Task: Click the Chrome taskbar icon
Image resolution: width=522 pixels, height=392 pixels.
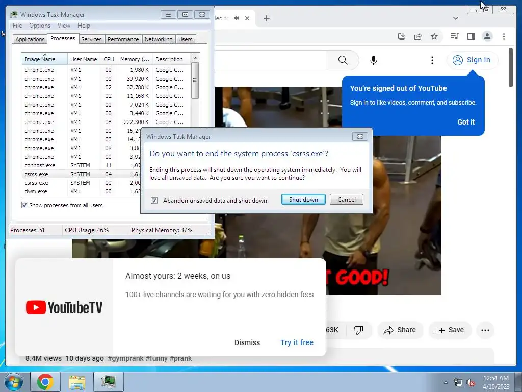Action: pyautogui.click(x=45, y=382)
